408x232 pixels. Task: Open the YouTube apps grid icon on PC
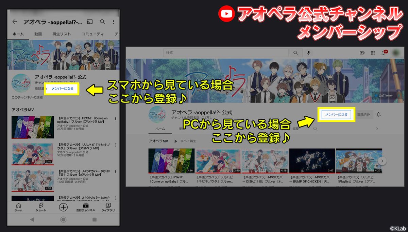pos(373,53)
